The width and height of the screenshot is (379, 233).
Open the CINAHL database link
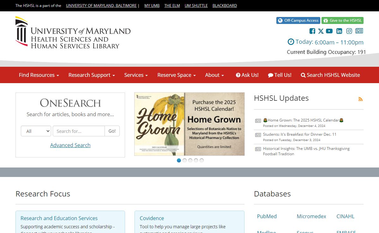coord(346,216)
